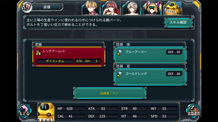This screenshot has width=218, height=122.
Task: Click the robot portrait in stats panel
Action: coord(46,112)
